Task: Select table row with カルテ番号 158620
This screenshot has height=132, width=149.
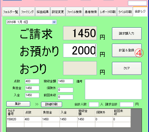Action: [68, 119]
